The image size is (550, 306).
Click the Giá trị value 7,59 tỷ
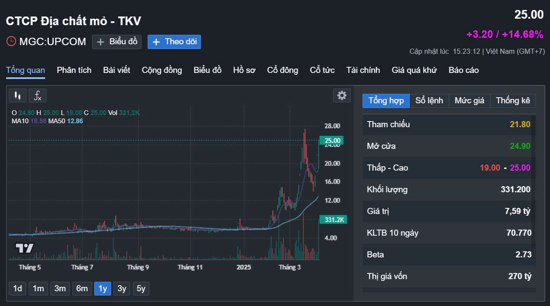tap(517, 211)
